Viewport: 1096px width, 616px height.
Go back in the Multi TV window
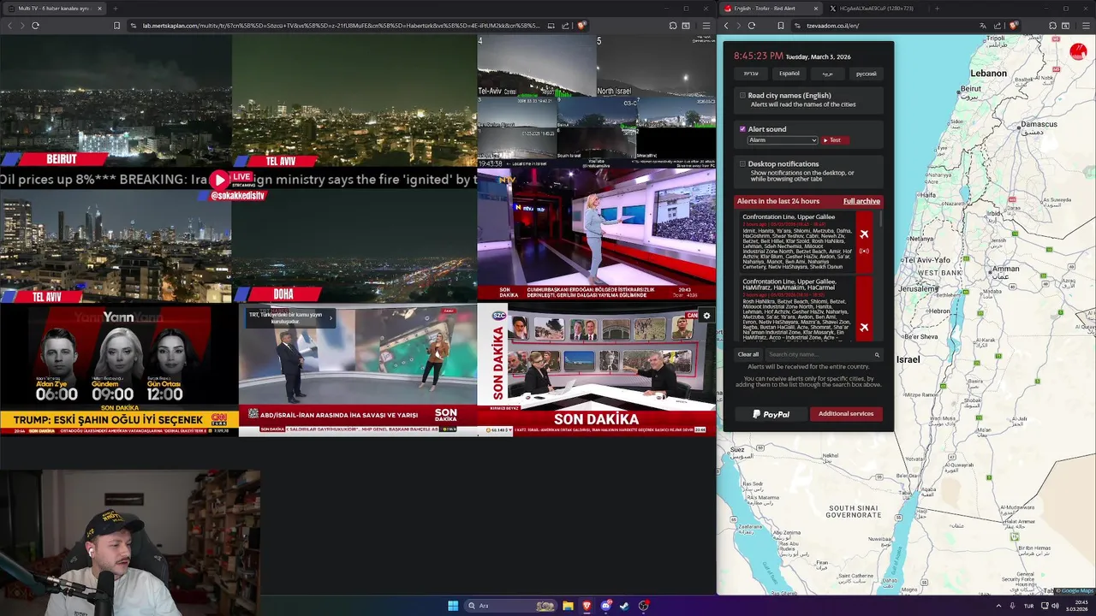[9, 26]
